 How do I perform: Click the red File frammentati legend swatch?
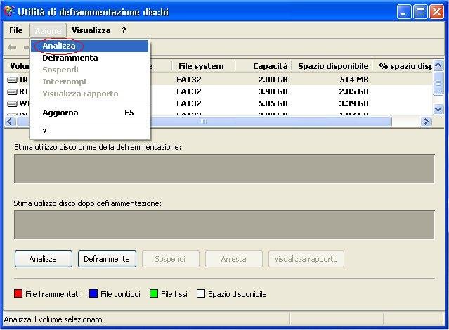point(18,293)
